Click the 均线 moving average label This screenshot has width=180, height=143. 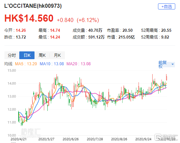tap(8, 64)
